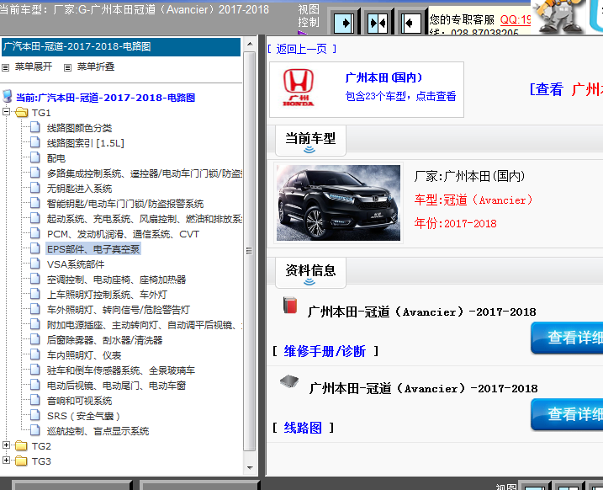Open 多路集成控制系统 tree item
Image resolution: width=603 pixels, height=490 pixels.
(x=144, y=173)
